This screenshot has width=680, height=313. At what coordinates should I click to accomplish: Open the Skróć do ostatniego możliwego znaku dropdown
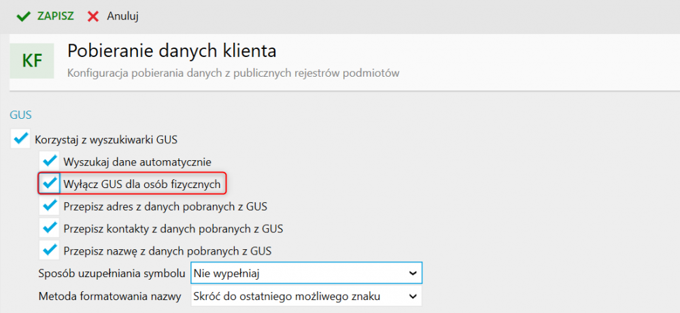point(306,296)
